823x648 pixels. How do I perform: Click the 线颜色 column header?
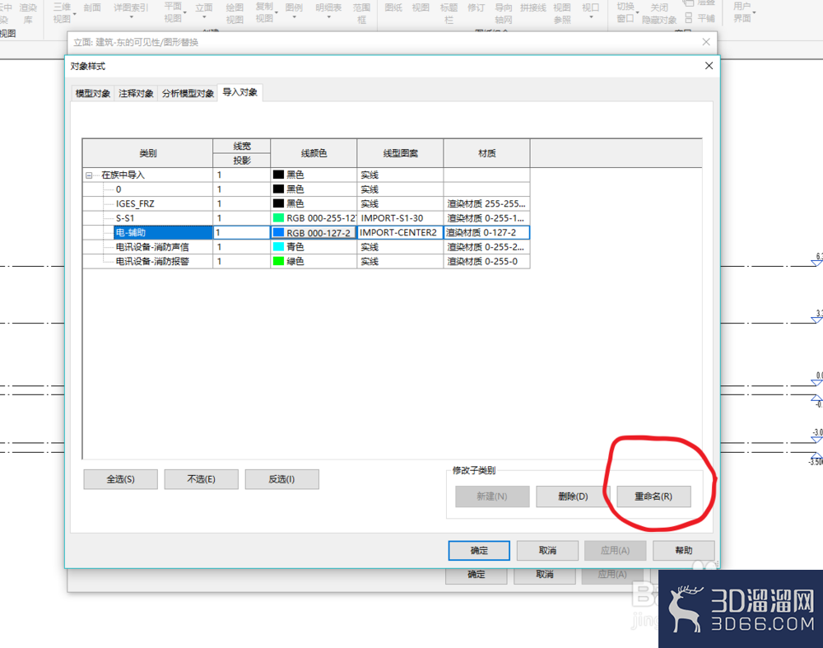tap(314, 153)
